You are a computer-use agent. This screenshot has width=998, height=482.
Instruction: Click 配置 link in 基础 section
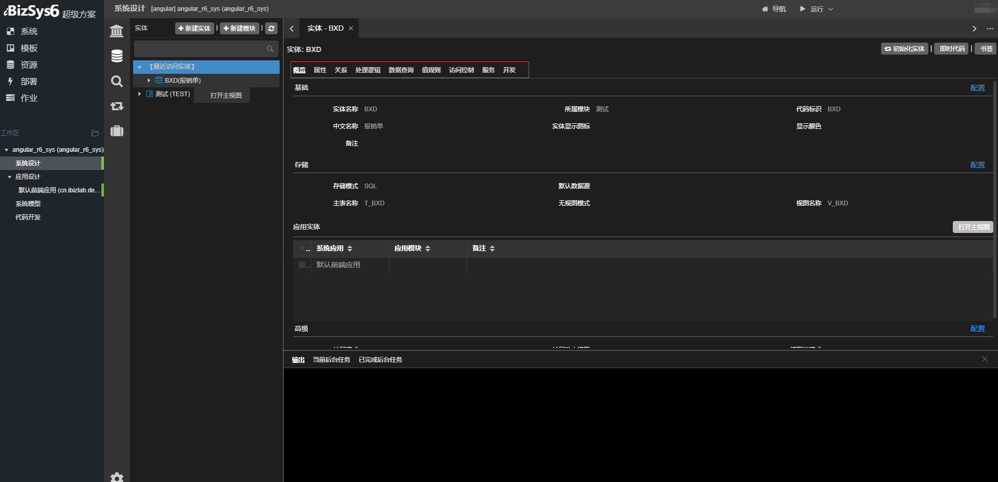tap(977, 88)
